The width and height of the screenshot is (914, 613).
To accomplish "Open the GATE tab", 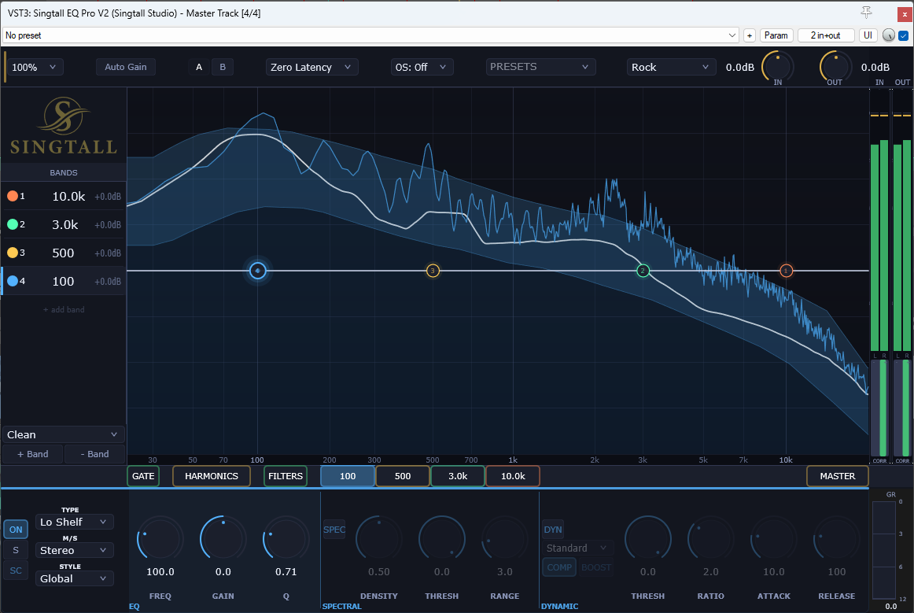I will tap(143, 476).
